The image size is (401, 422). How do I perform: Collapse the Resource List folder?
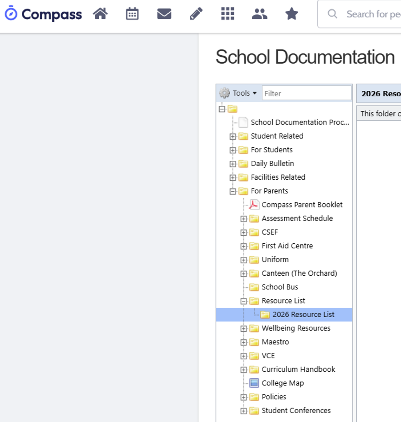pos(244,301)
